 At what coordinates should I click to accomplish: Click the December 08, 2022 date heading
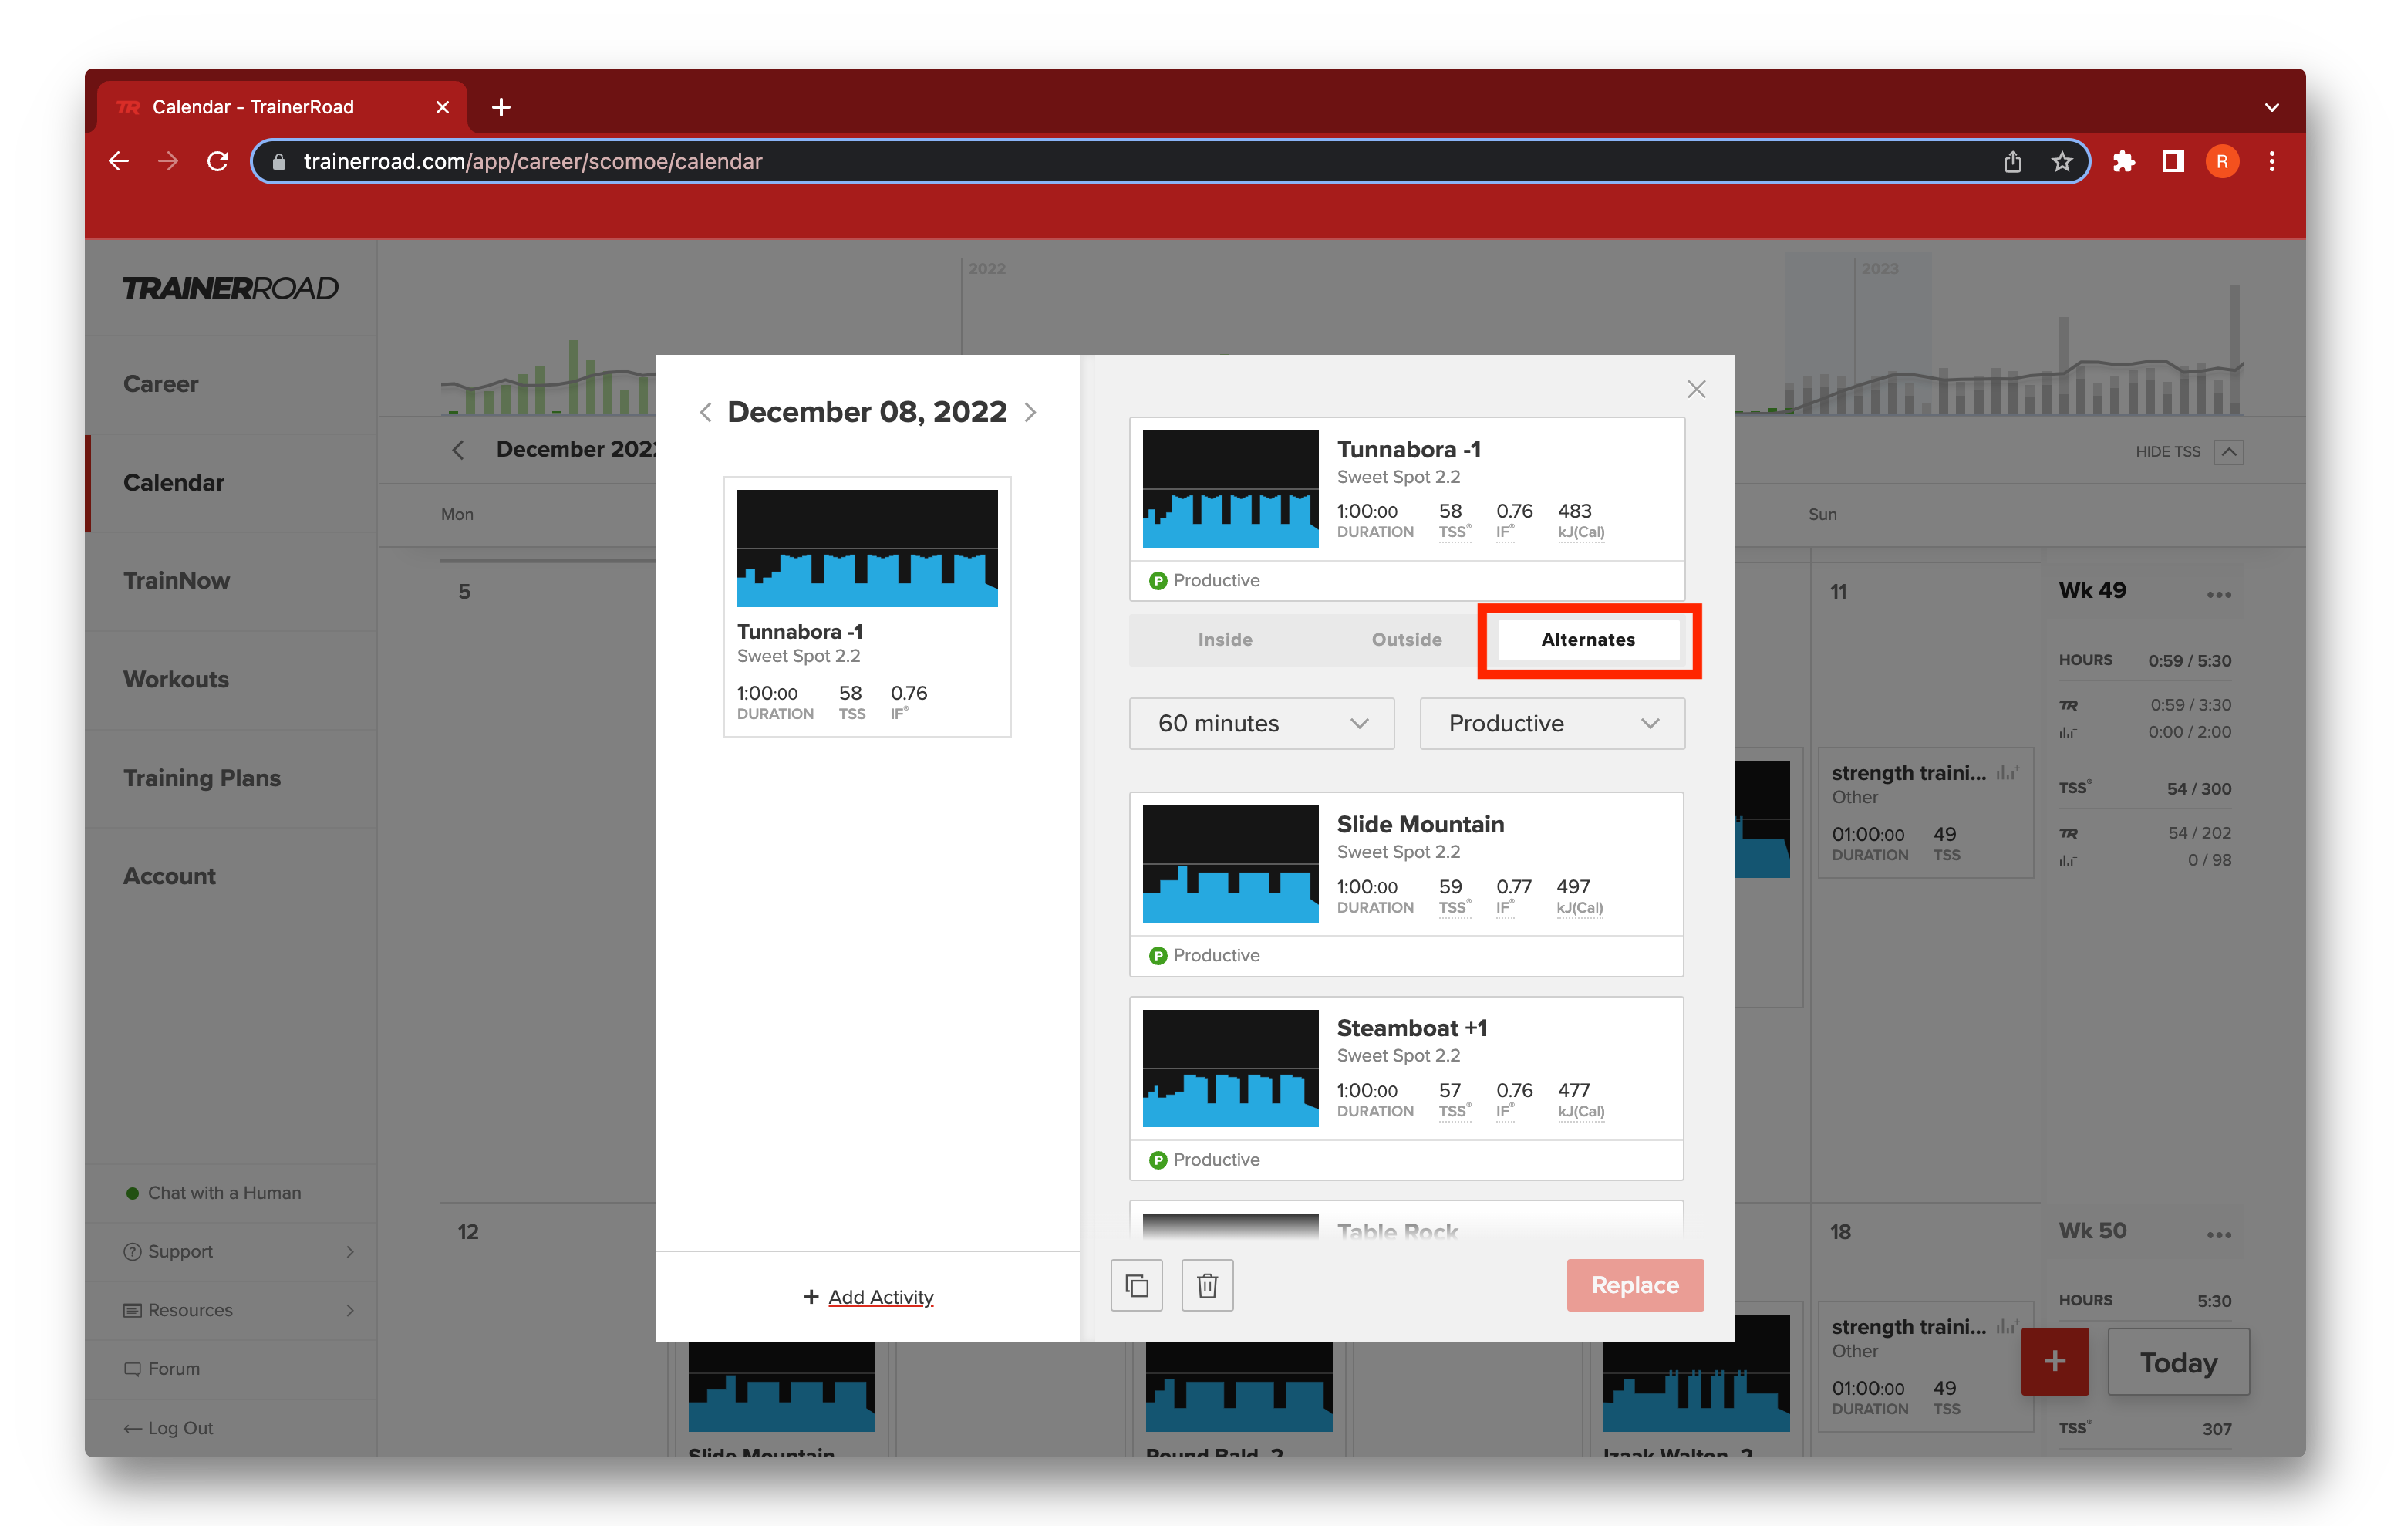click(x=866, y=412)
